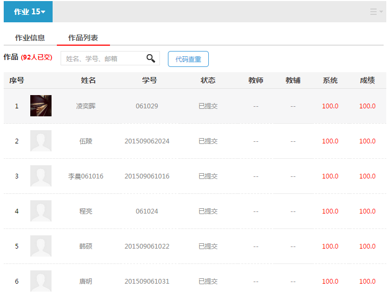The height and width of the screenshot is (298, 390).
Task: Open the hamburger menu icon at top right
Action: click(376, 12)
